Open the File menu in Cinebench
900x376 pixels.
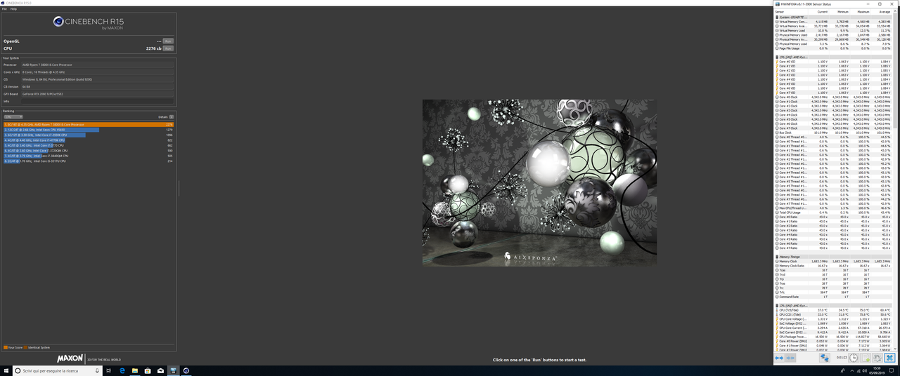[x=4, y=9]
